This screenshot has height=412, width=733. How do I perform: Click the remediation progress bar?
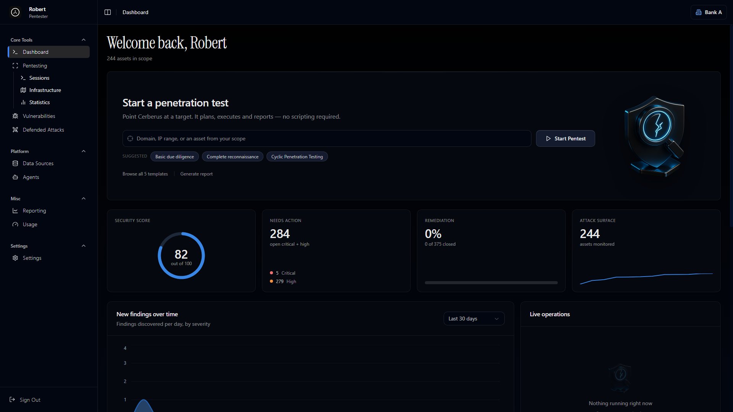pyautogui.click(x=491, y=283)
